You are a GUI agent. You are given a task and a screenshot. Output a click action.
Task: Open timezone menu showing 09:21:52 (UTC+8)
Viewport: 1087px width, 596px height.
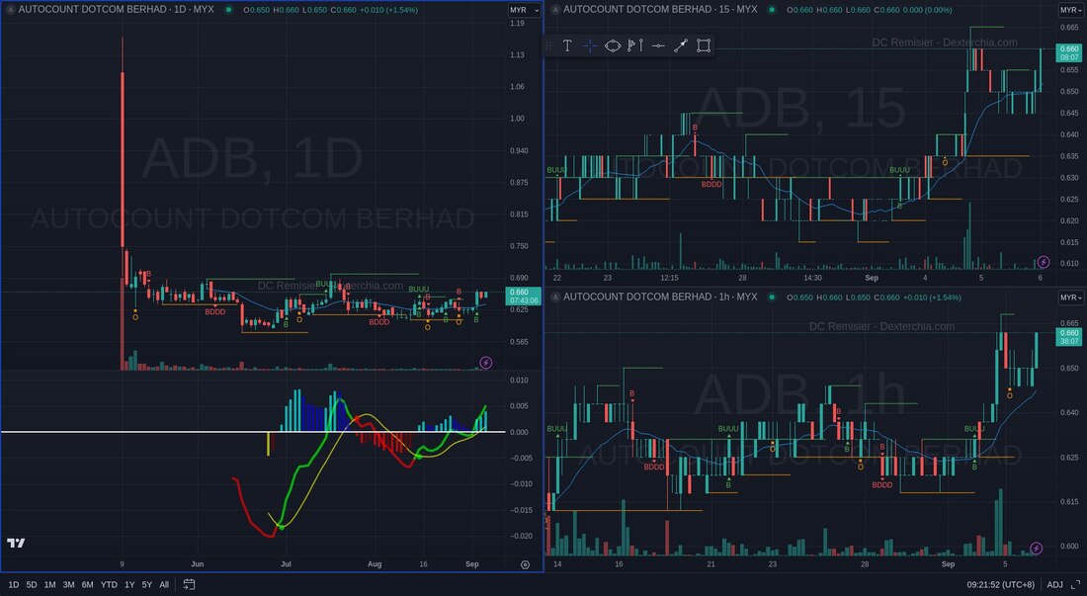[1000, 585]
